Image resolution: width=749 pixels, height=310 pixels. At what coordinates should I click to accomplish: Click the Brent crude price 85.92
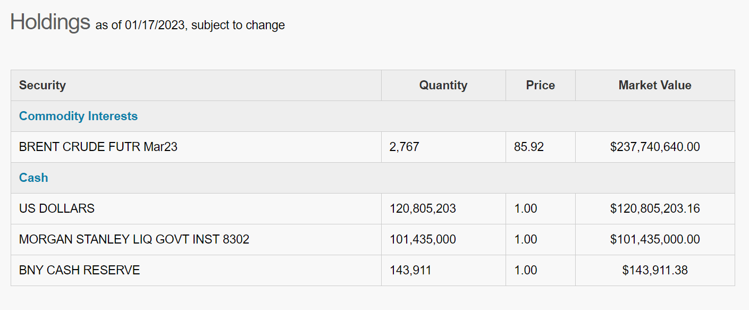[x=529, y=147]
